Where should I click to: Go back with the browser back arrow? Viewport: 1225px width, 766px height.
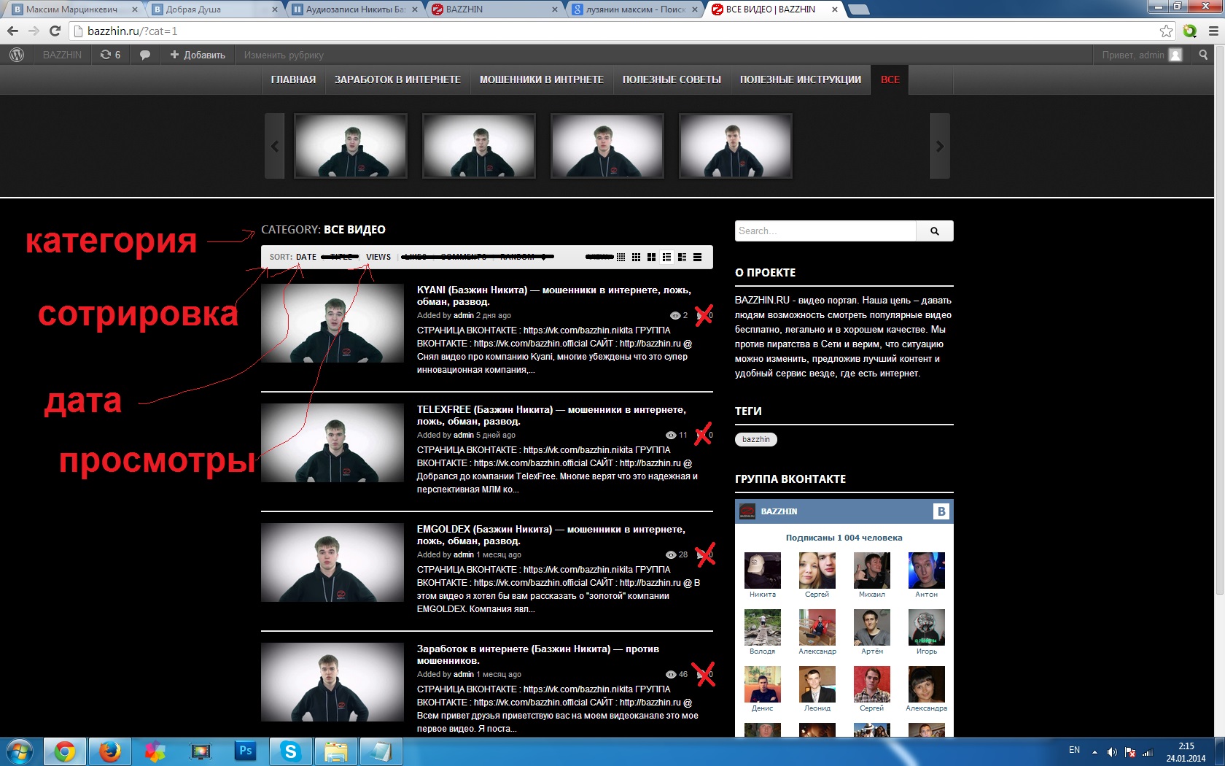click(12, 31)
